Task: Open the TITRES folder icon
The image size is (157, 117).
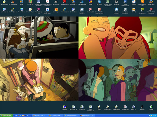Action: (x=99, y=108)
